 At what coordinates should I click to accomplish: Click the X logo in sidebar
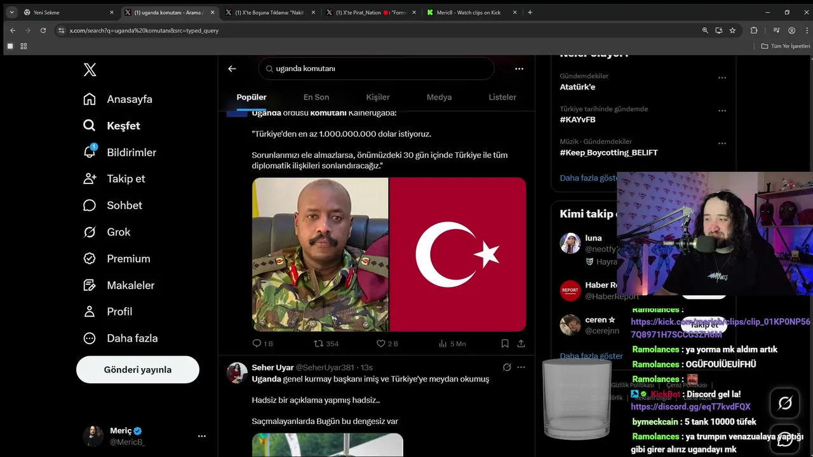[90, 70]
